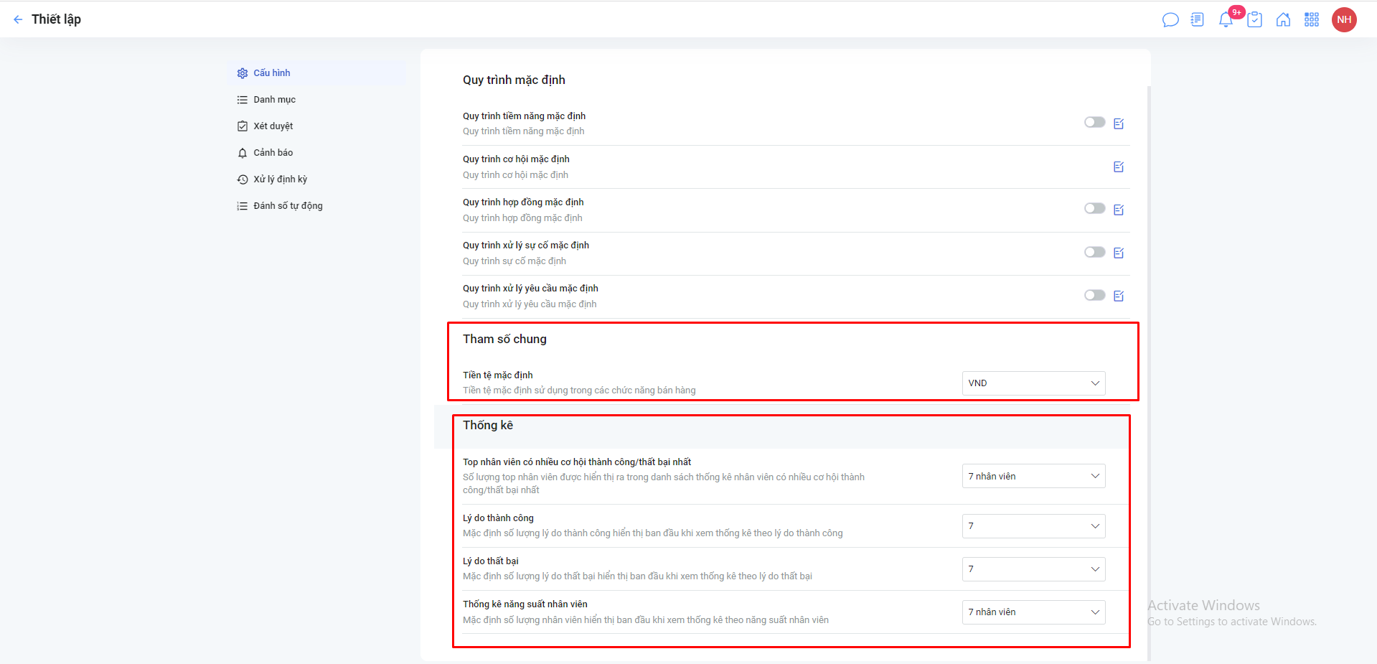Toggle Quy trình tiềm năng mặc định switch
1377x664 pixels.
click(x=1094, y=123)
